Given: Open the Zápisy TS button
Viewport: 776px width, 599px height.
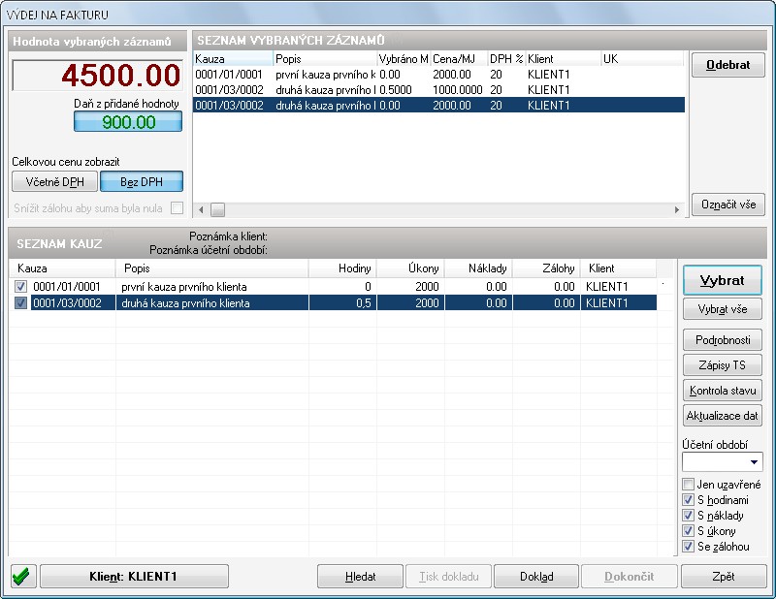Looking at the screenshot, I should (722, 365).
